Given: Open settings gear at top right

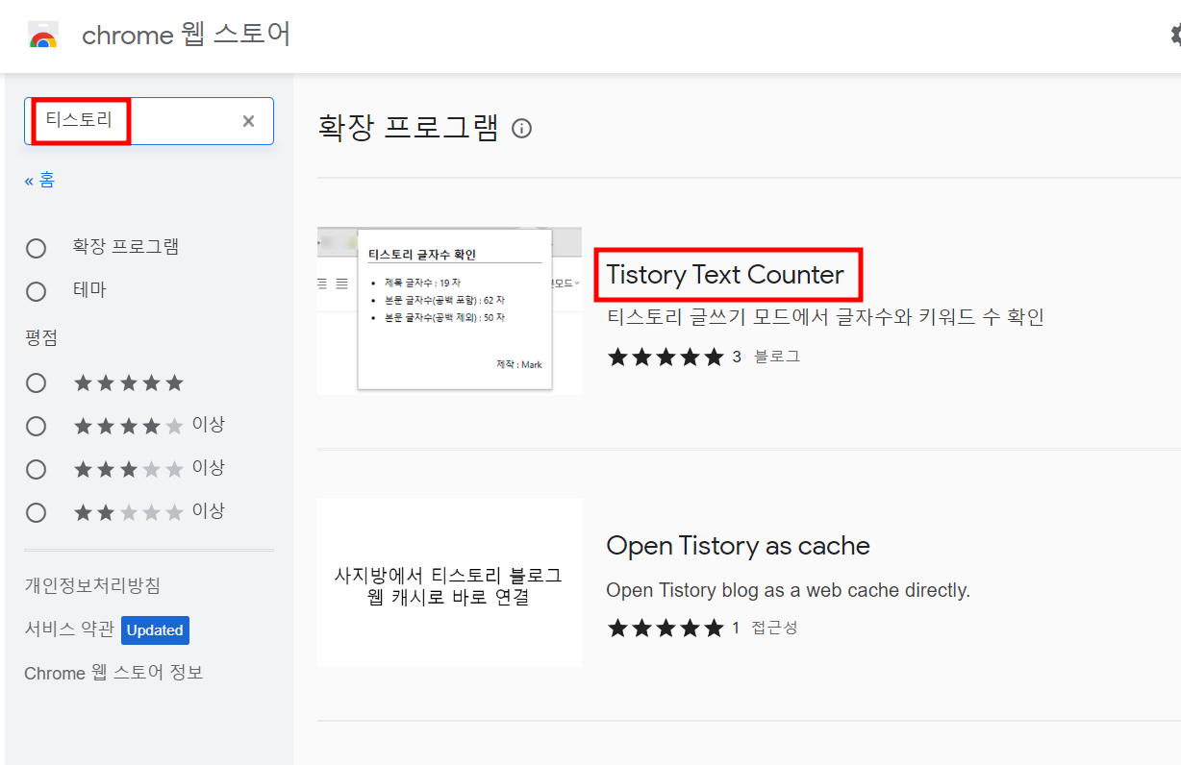Looking at the screenshot, I should pos(1175,36).
